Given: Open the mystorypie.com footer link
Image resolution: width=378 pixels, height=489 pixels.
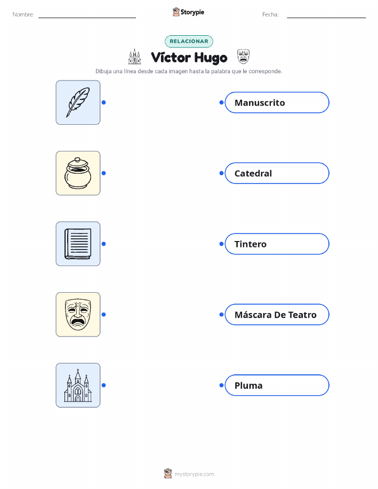Looking at the screenshot, I should [x=194, y=474].
